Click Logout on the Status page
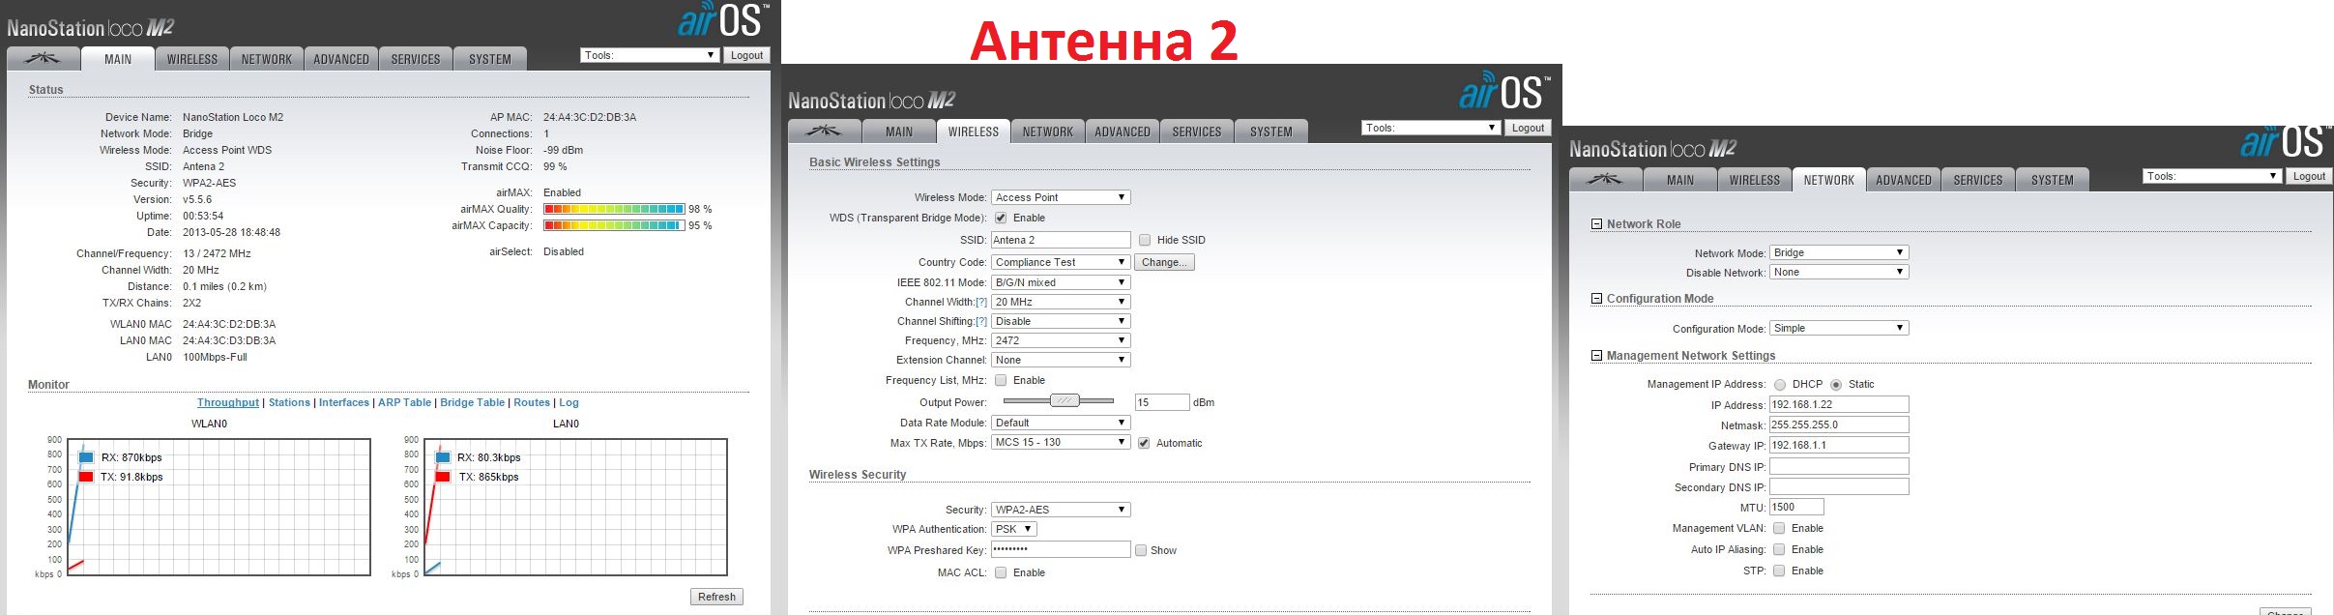Viewport: 2334px width, 615px height. (746, 55)
